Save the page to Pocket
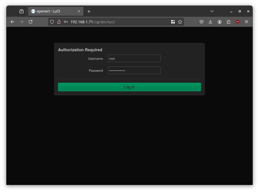This screenshot has height=192, width=259. click(201, 22)
